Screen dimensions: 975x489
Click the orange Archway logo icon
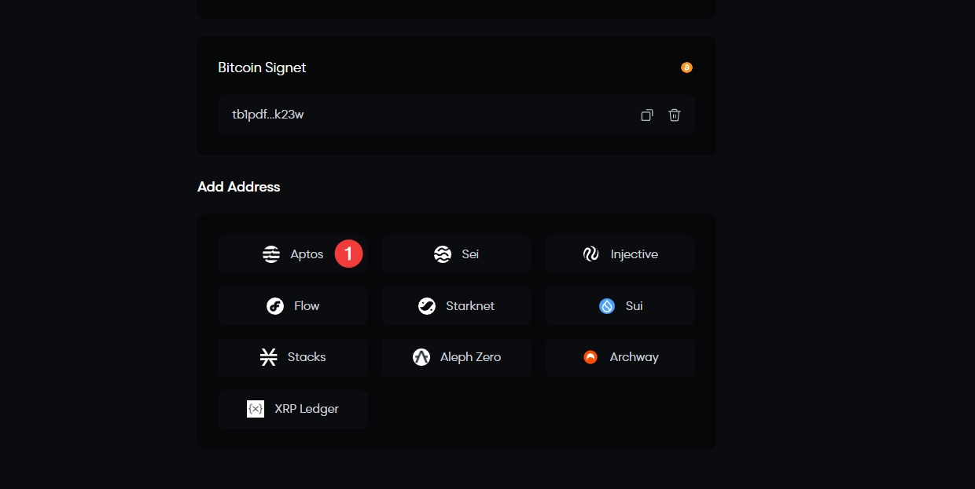[x=591, y=357]
